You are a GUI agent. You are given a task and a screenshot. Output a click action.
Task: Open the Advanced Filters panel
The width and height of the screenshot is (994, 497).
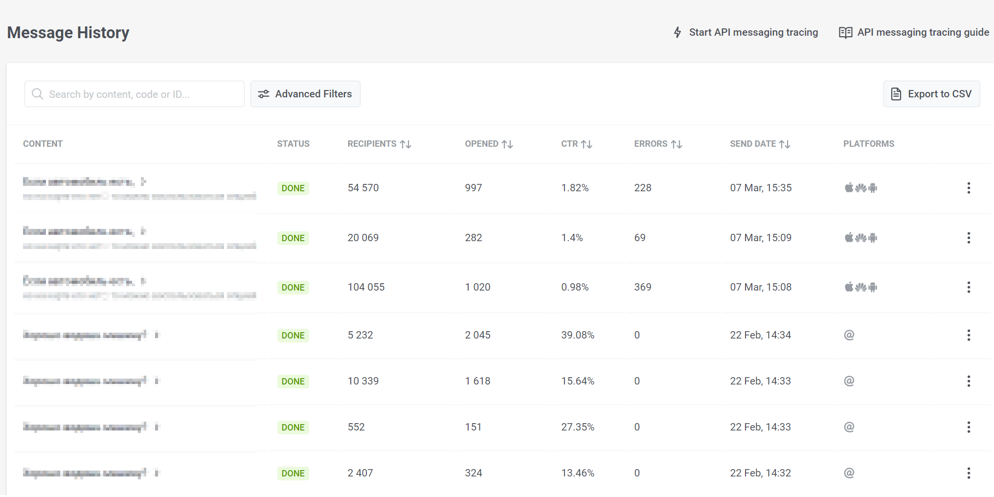305,94
